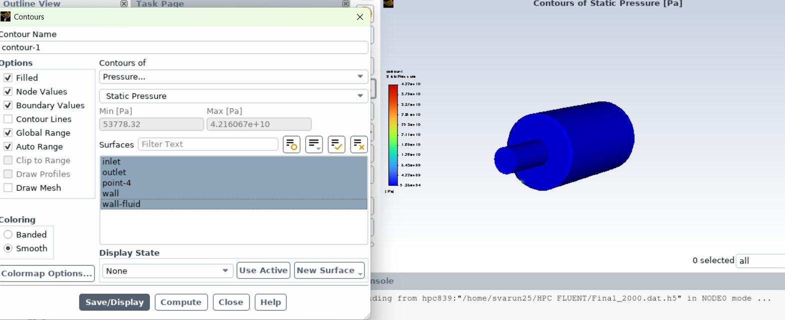Select the wall surface in list
This screenshot has width=785, height=320.
click(x=234, y=193)
